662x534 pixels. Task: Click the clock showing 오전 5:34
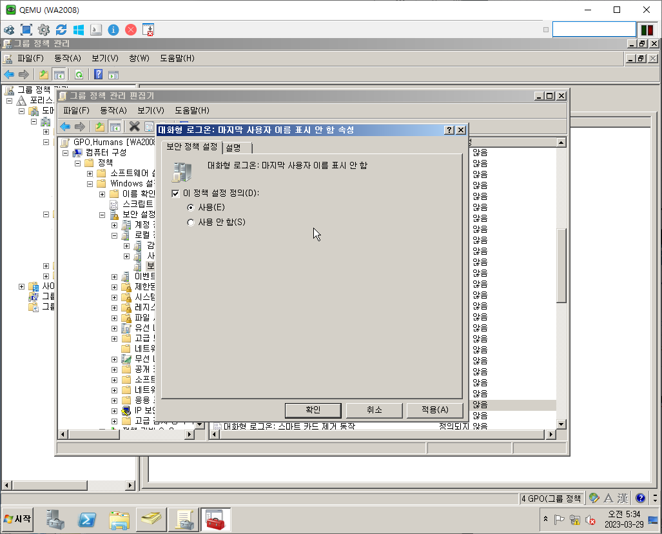(624, 514)
